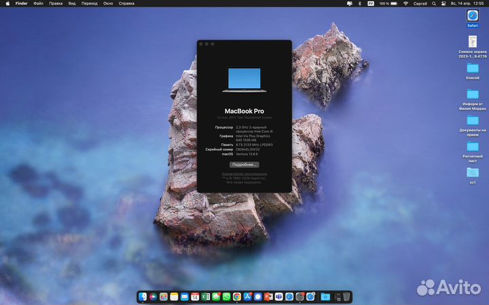Open the screen mirroring menu bar icon

point(349,3)
